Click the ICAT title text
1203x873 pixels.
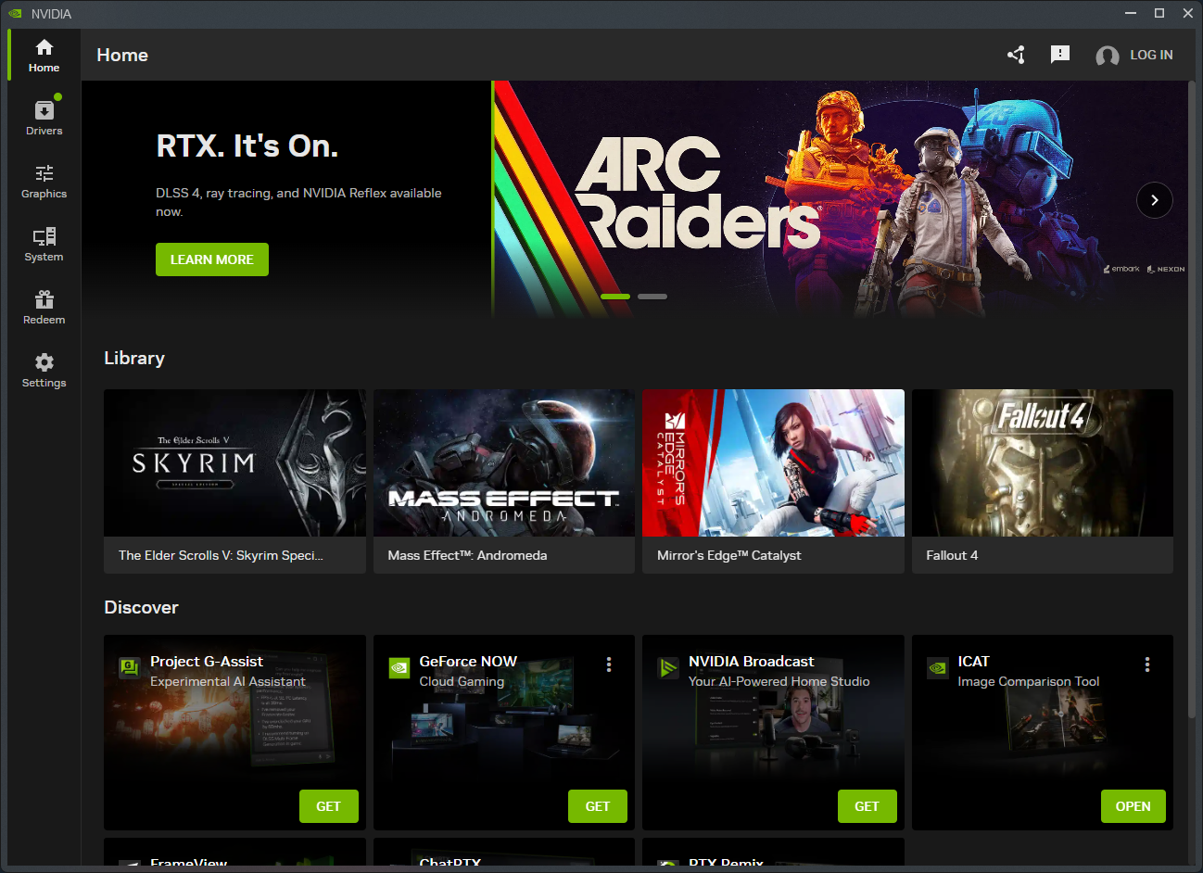coord(973,662)
